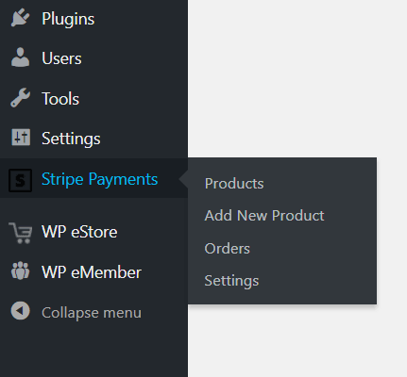Choose Add New Product submenu entry
The height and width of the screenshot is (377, 407).
pyautogui.click(x=264, y=216)
